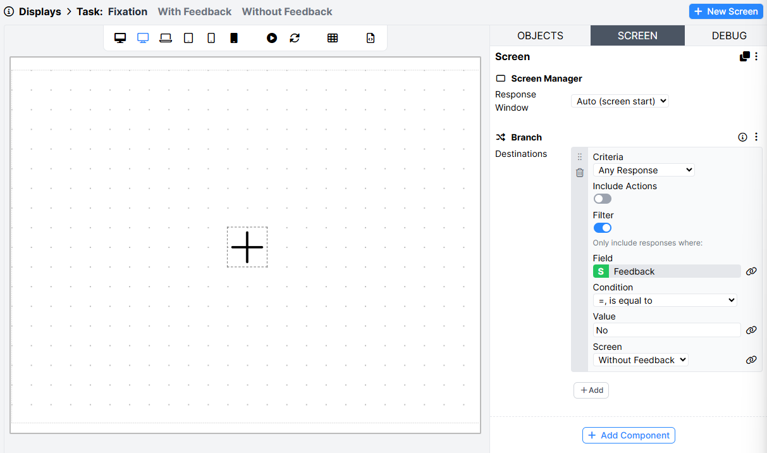Open the Criteria dropdown showing Any Response
The width and height of the screenshot is (767, 453).
pyautogui.click(x=643, y=170)
